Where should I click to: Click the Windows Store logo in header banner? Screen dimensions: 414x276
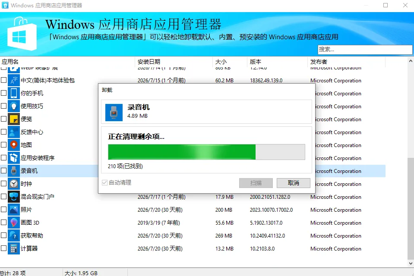pos(22,34)
